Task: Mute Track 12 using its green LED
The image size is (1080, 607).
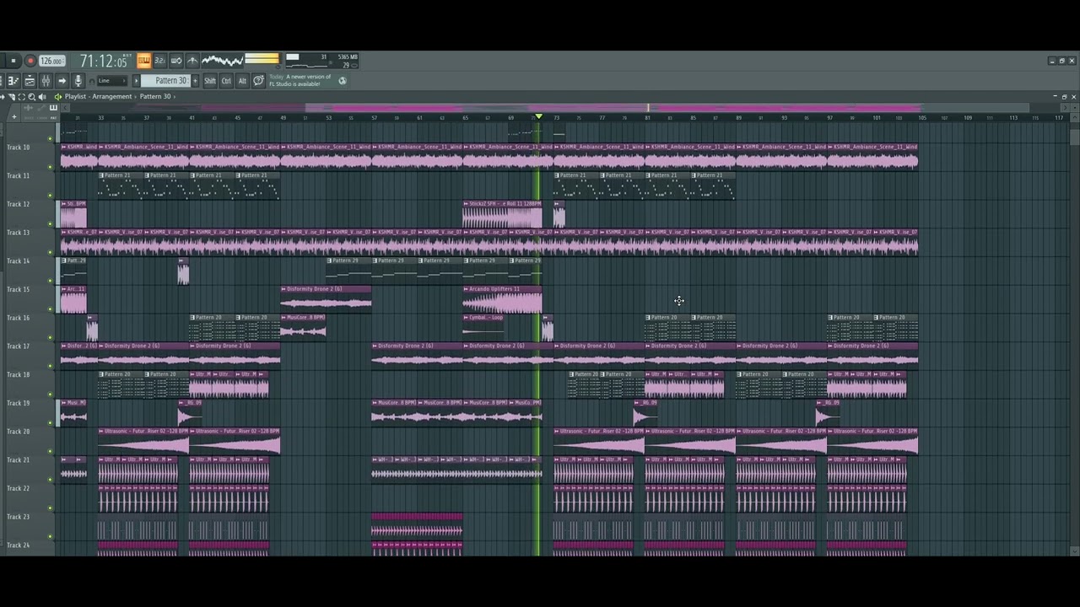Action: tap(50, 223)
